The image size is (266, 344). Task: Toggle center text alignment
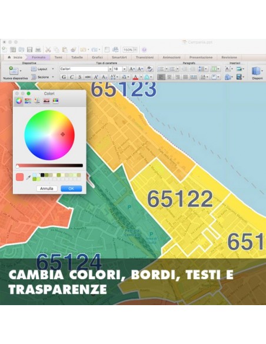pos(169,77)
